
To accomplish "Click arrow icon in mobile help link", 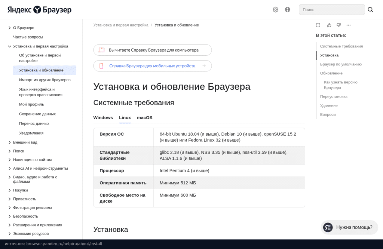I will click(x=204, y=66).
